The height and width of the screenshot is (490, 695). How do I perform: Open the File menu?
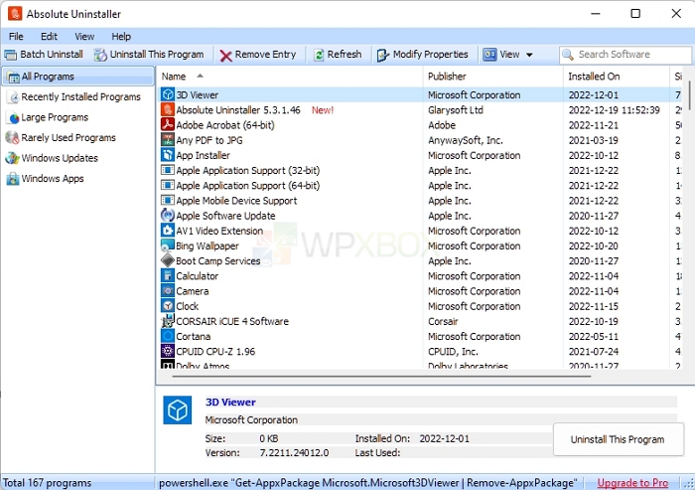click(16, 37)
